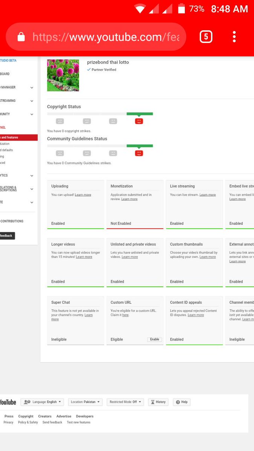Viewport: 254px width, 451px height.
Task: Click the Policy & Safety footer link
Action: [28, 422]
